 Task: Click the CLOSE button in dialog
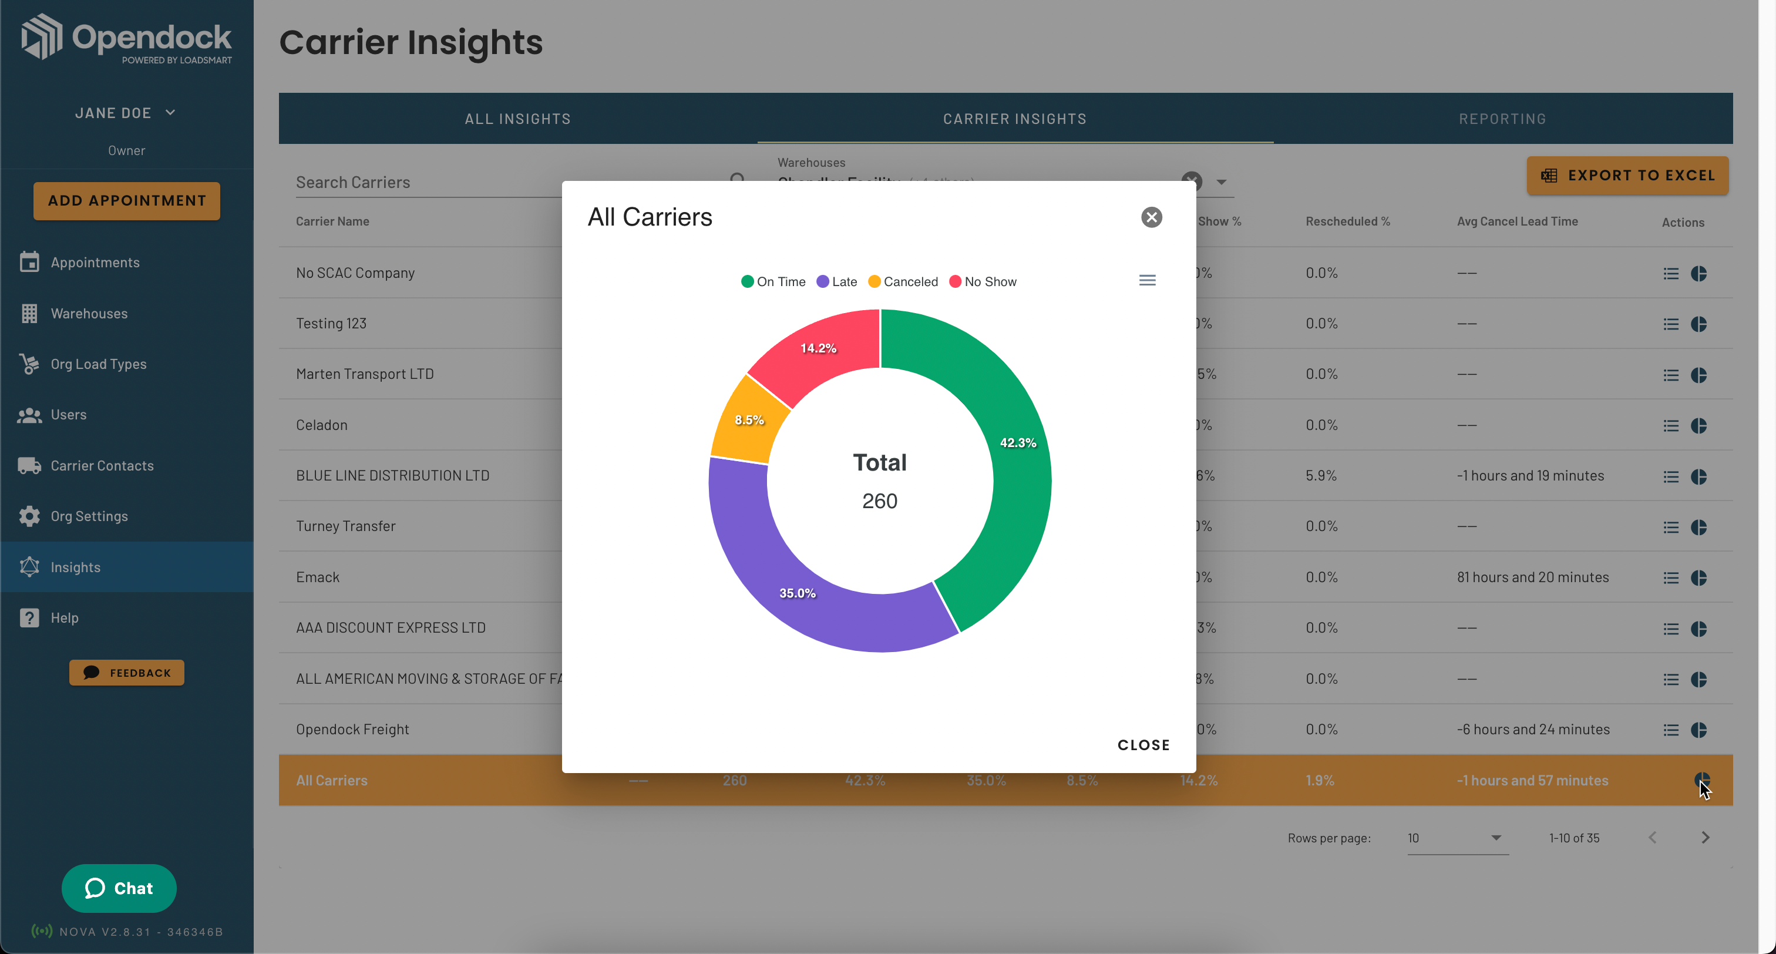[1143, 745]
